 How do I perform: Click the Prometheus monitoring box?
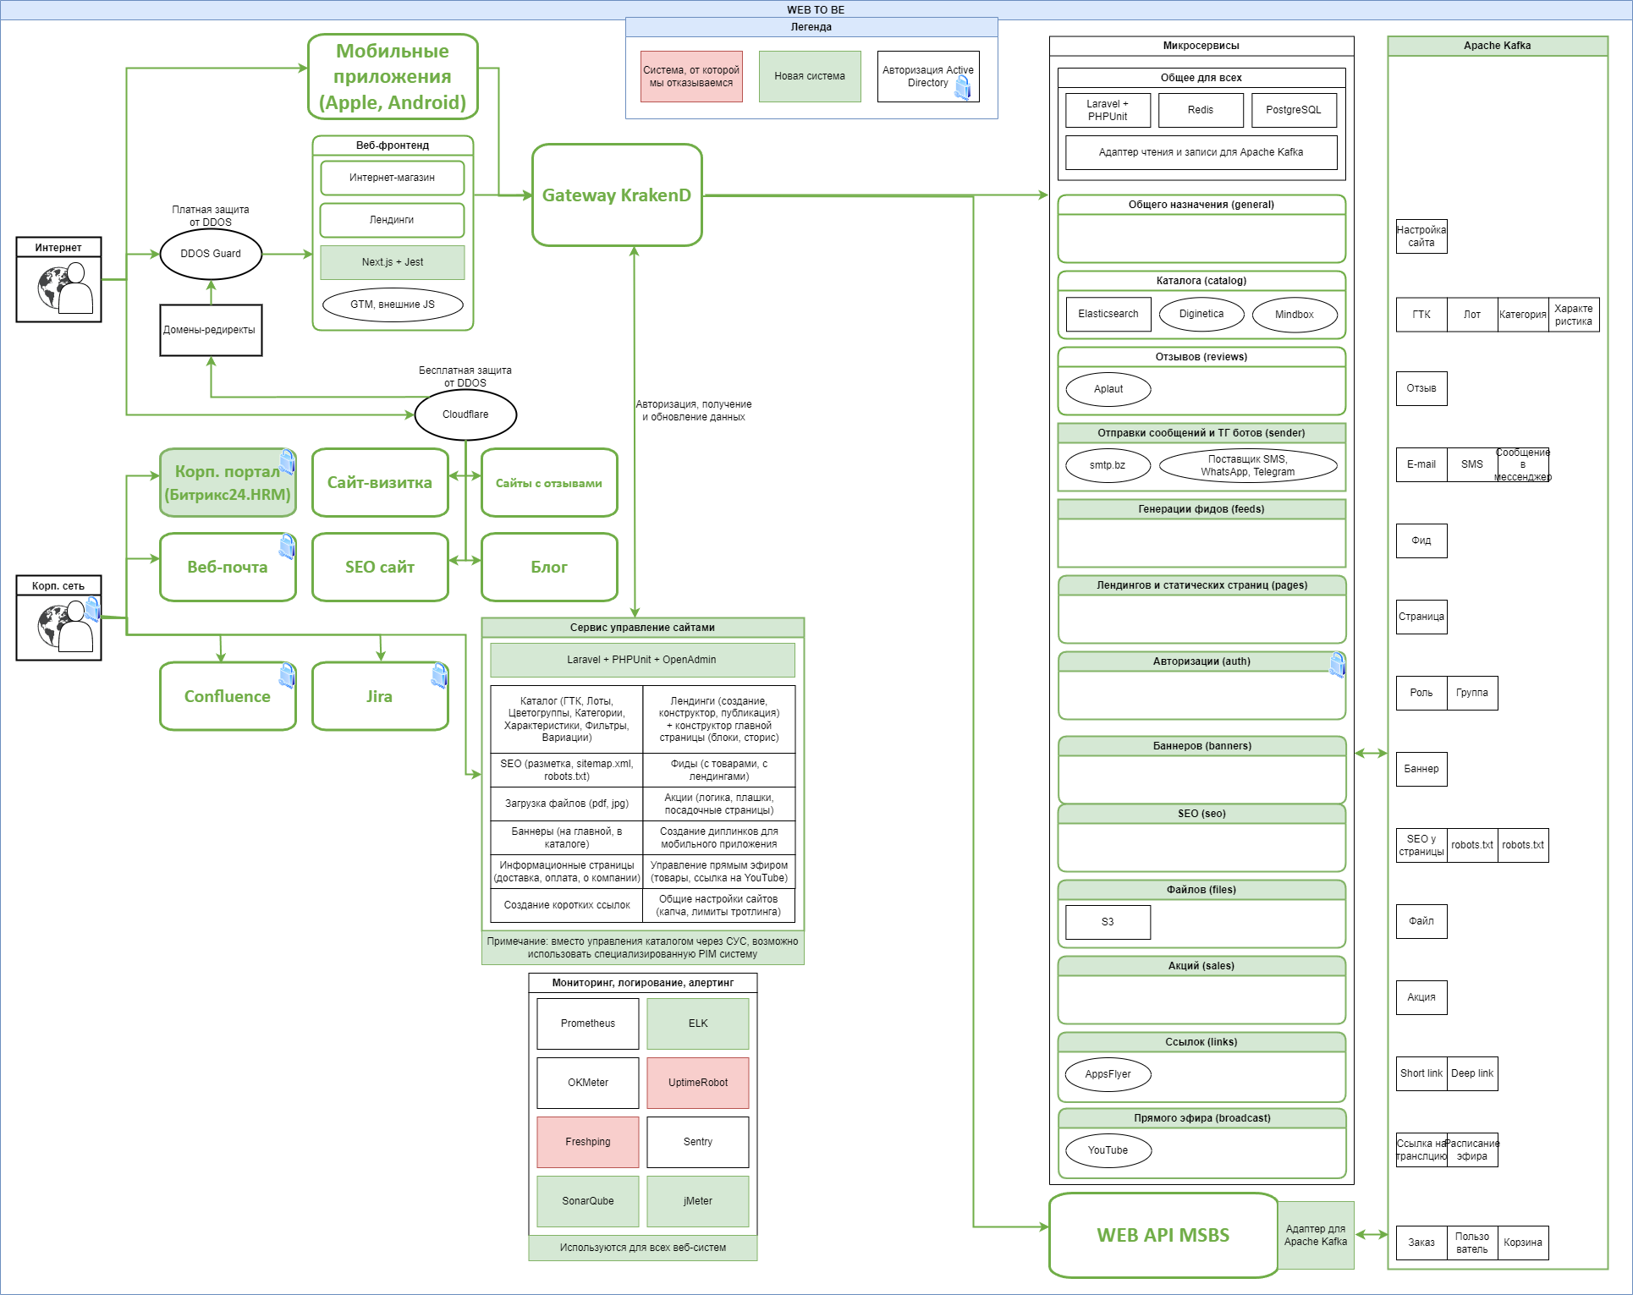[587, 1023]
